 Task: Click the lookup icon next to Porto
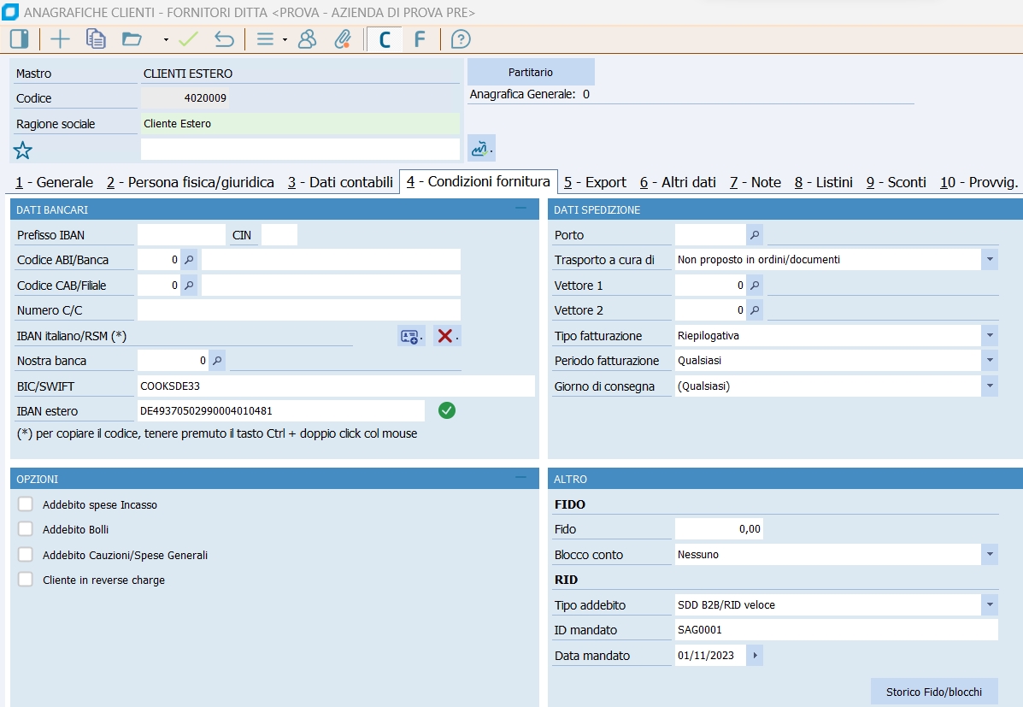pyautogui.click(x=755, y=235)
